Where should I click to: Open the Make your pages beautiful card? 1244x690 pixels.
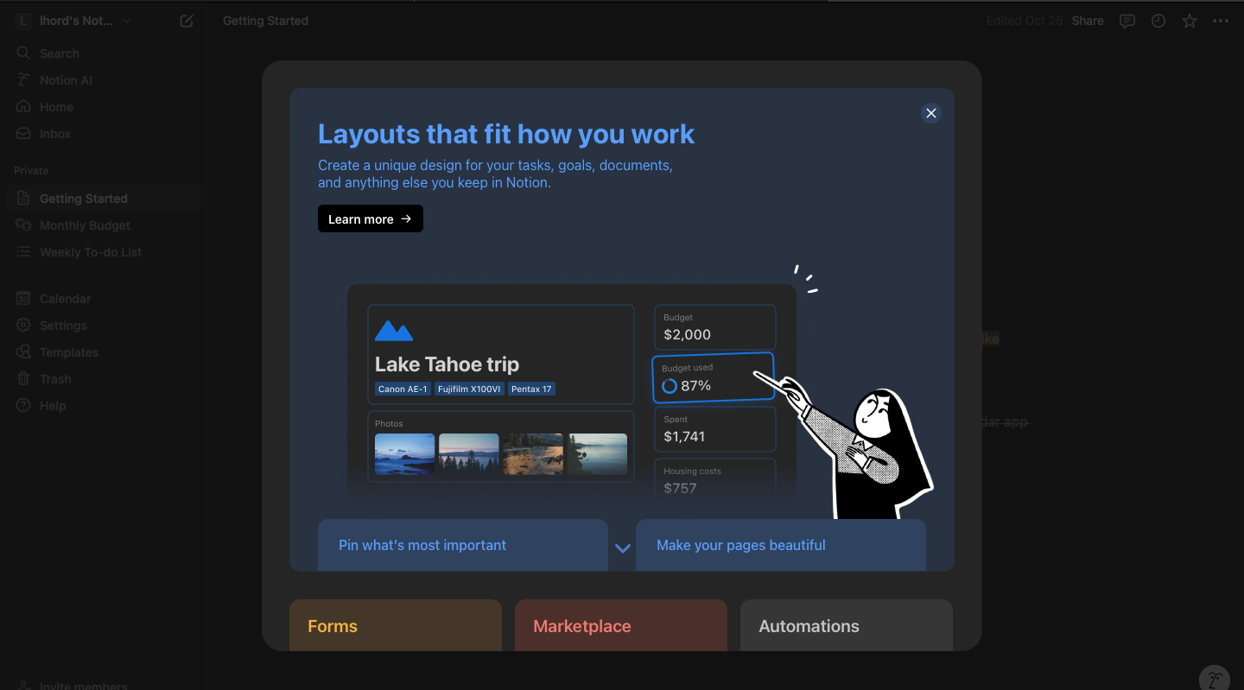pyautogui.click(x=781, y=545)
